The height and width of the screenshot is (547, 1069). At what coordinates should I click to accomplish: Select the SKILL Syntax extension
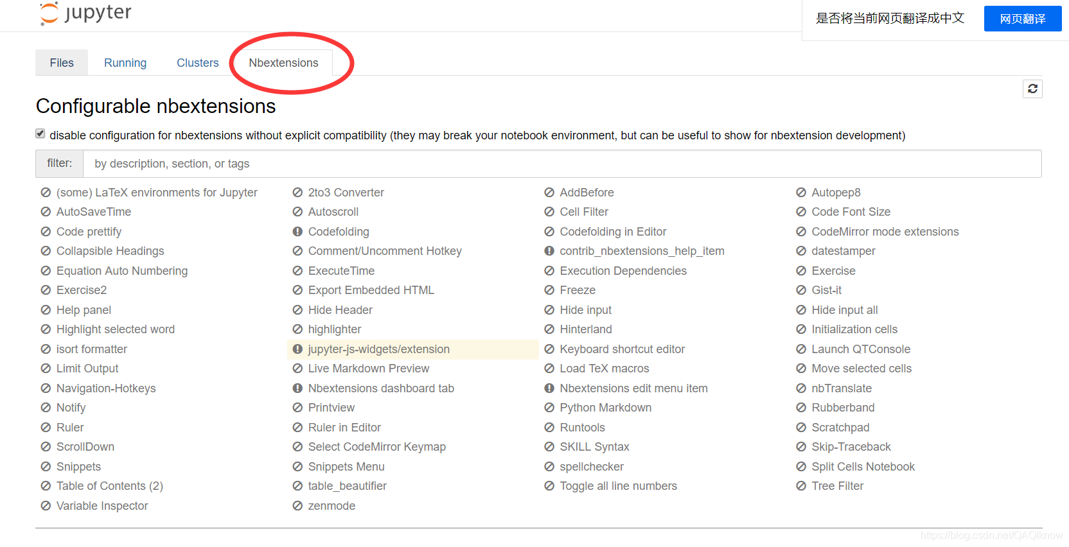click(x=594, y=447)
